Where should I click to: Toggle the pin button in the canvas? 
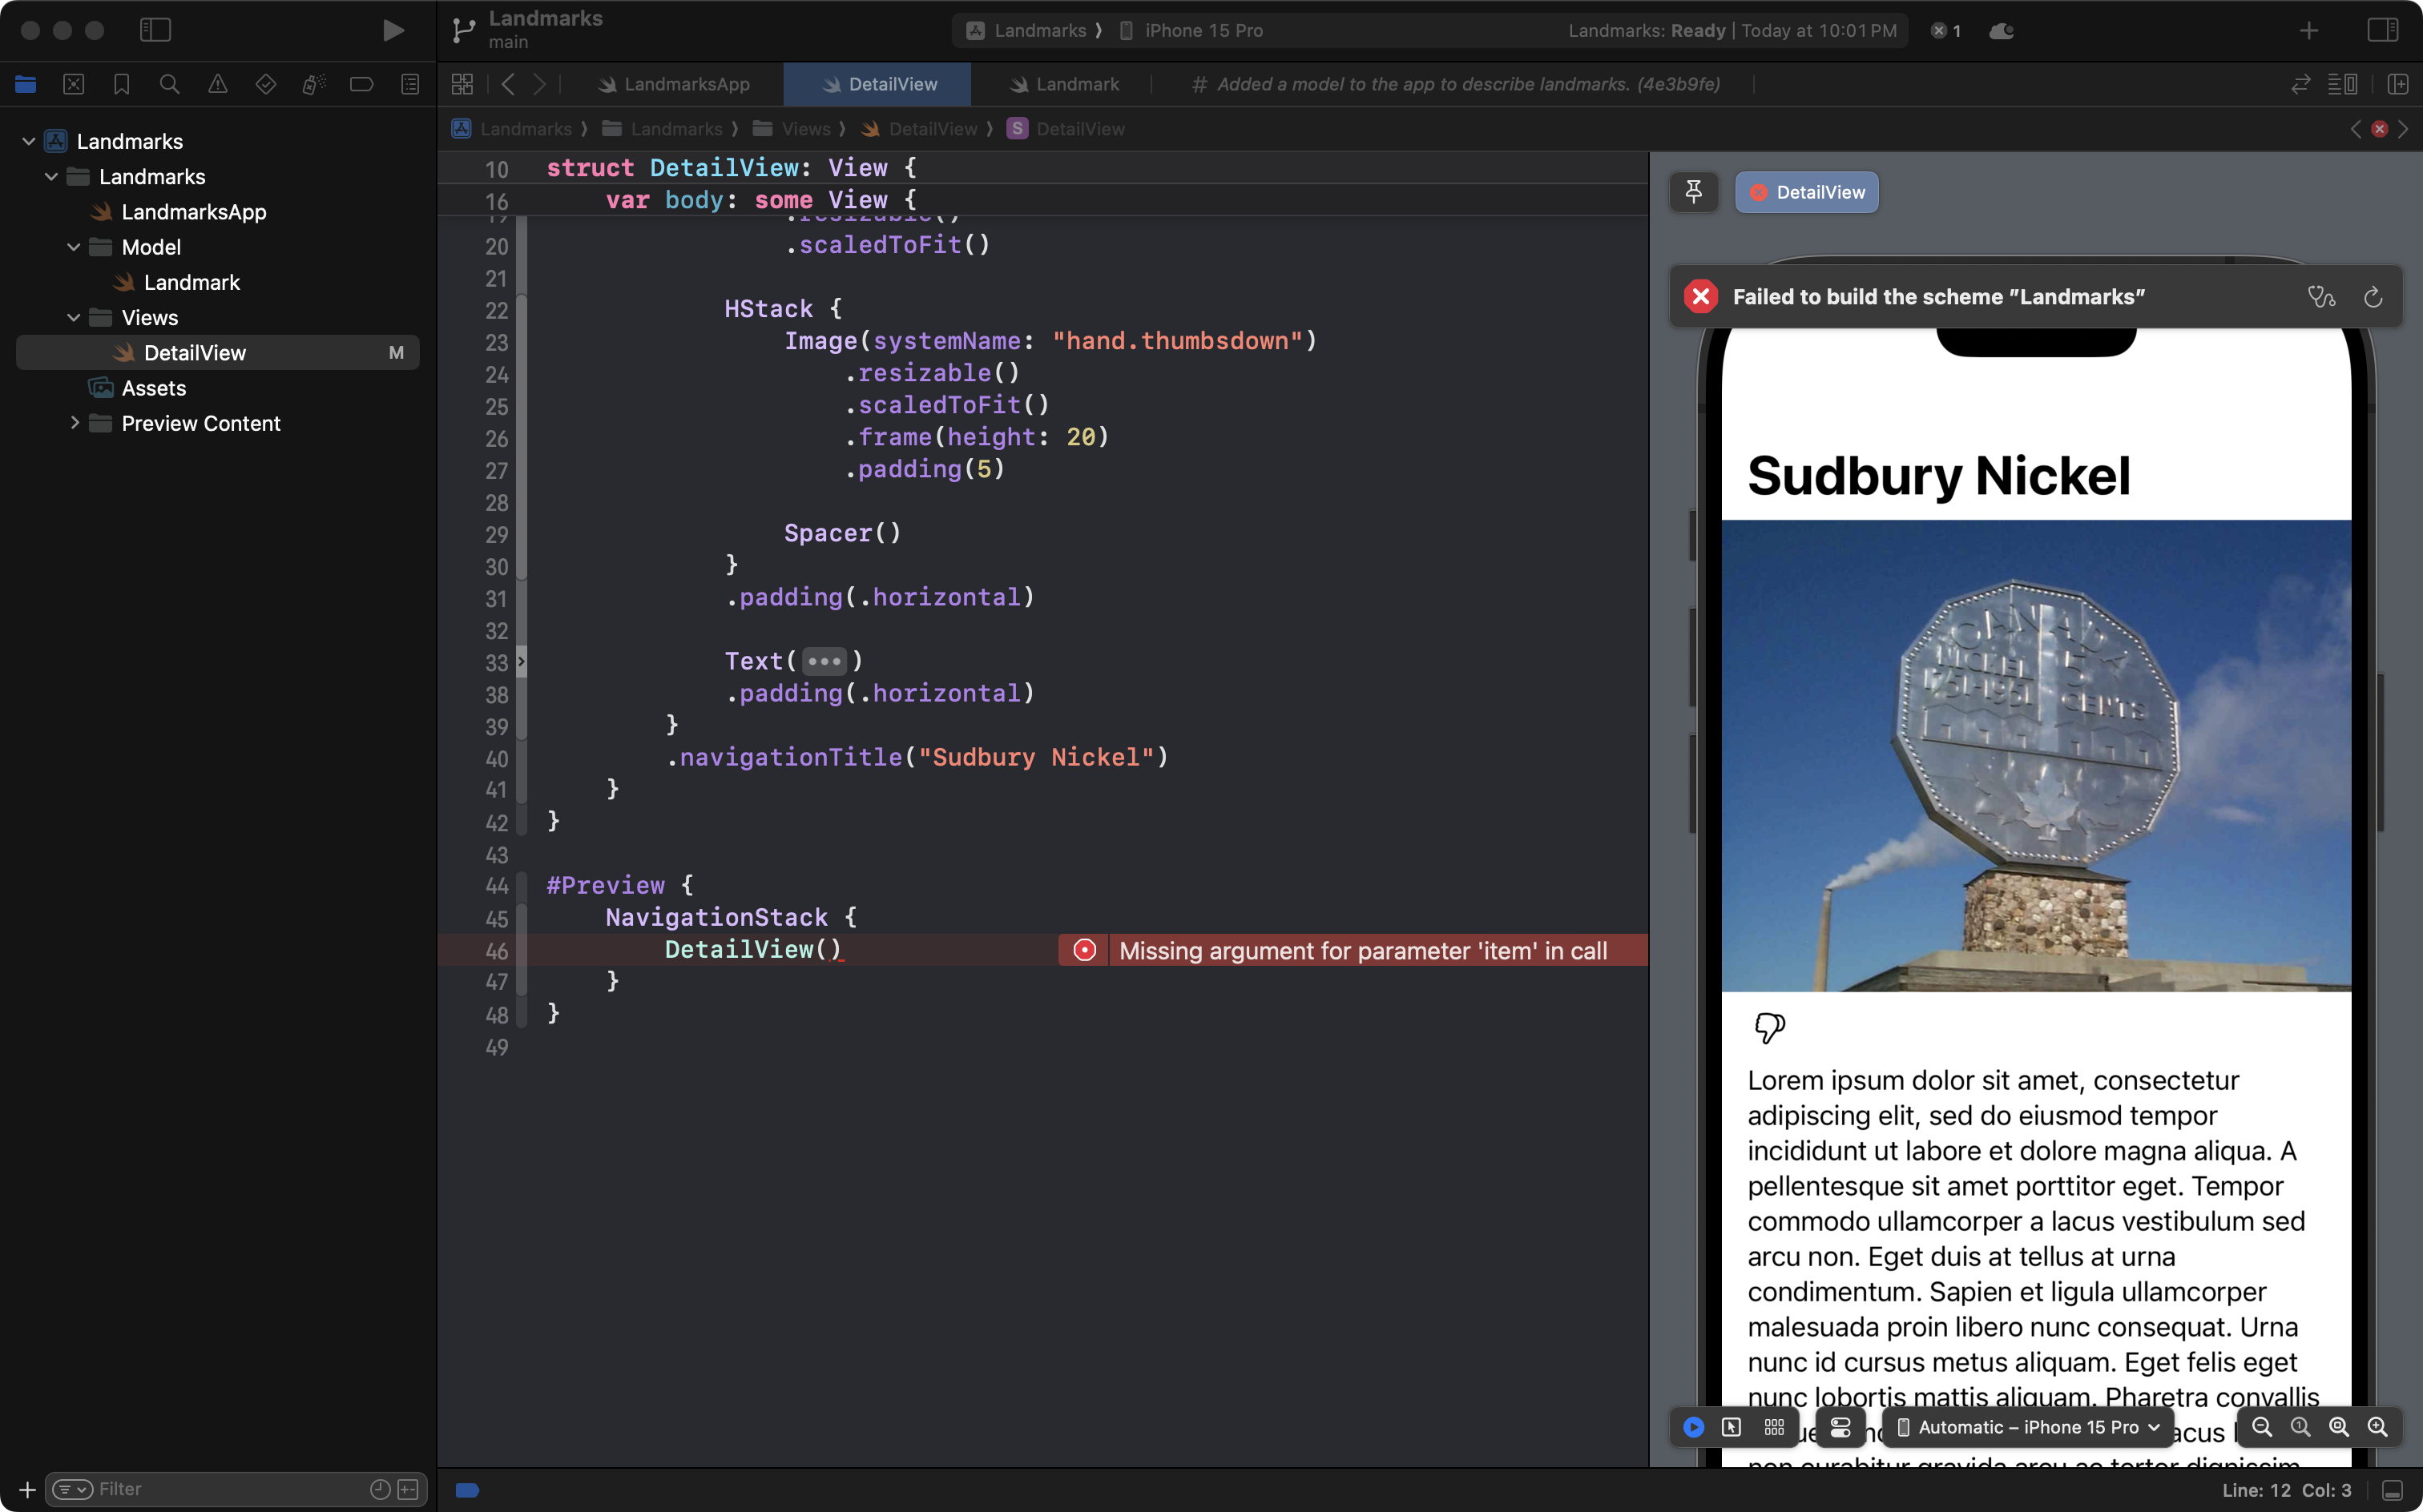pyautogui.click(x=1694, y=192)
